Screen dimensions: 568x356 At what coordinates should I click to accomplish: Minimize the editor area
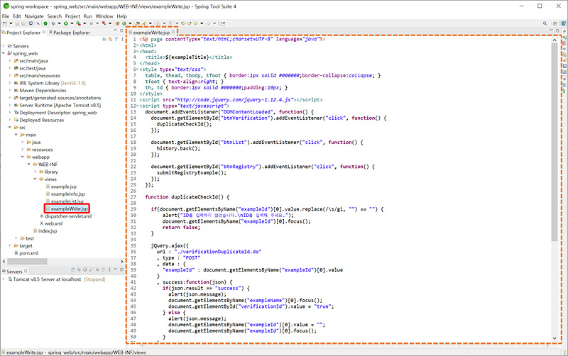(x=552, y=30)
